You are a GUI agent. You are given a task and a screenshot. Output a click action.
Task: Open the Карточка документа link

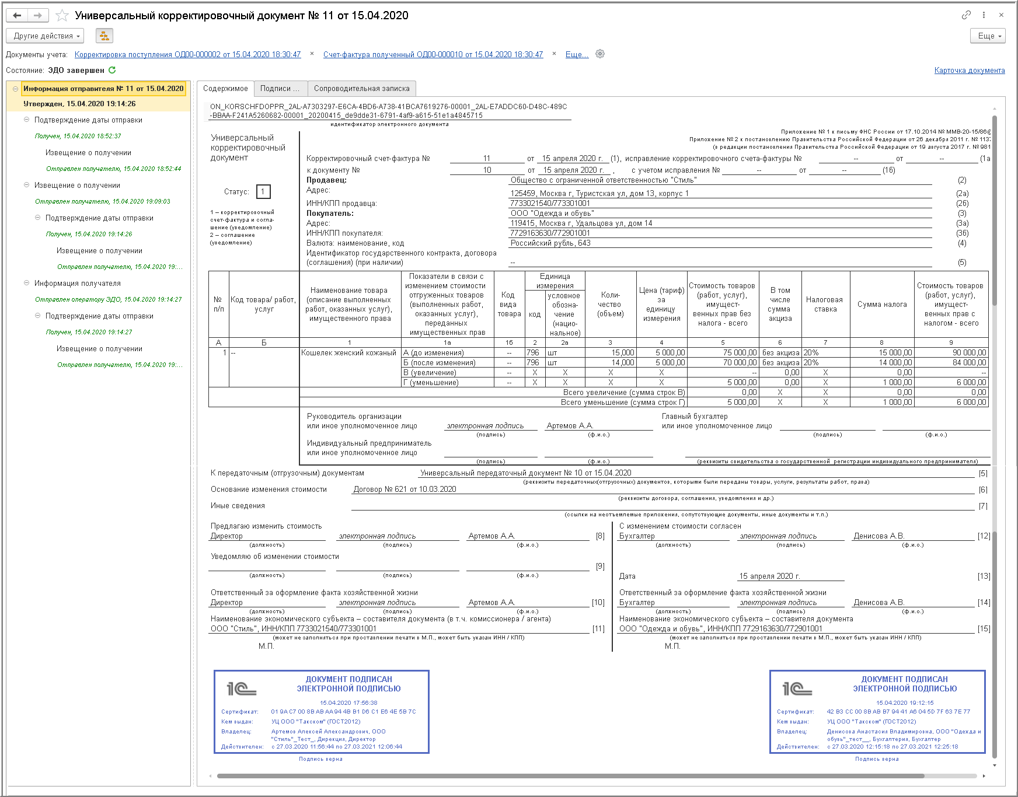970,71
